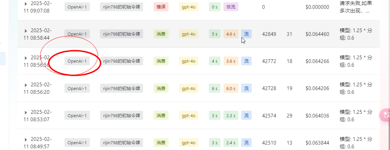Click the gpt-4o model tag in 08:58:44 row
Viewport: 390px width, 150px height.
coord(189,34)
